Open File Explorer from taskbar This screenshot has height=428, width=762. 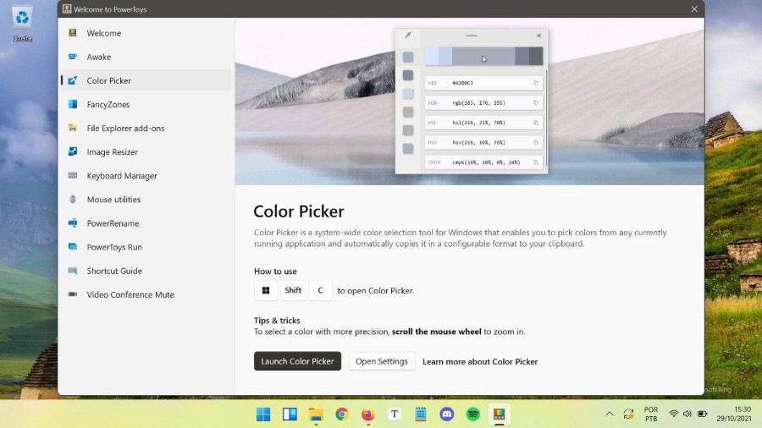[x=316, y=414]
